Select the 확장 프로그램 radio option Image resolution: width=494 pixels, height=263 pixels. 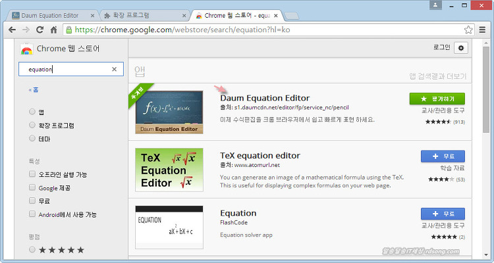(x=32, y=125)
